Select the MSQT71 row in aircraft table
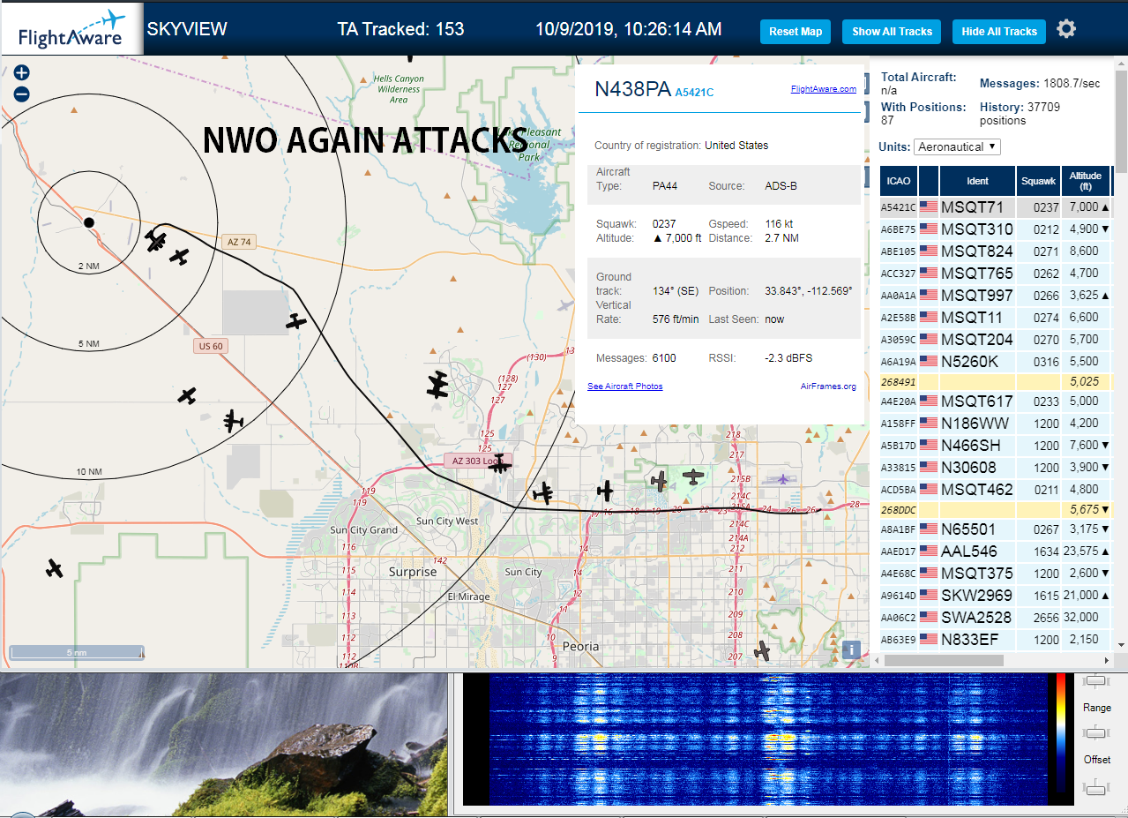 point(995,206)
